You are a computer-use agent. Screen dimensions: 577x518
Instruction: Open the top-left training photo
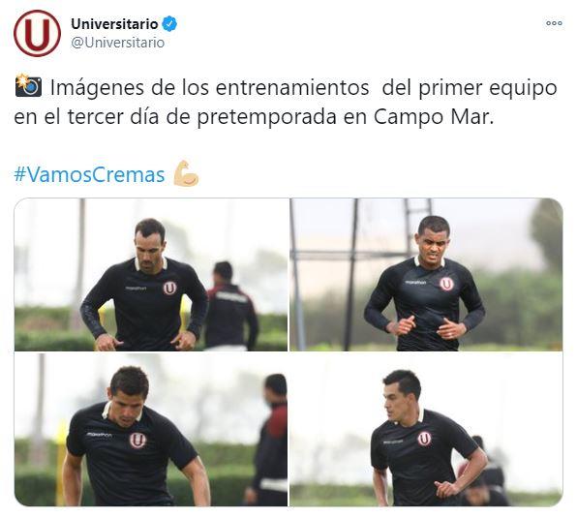pos(151,274)
